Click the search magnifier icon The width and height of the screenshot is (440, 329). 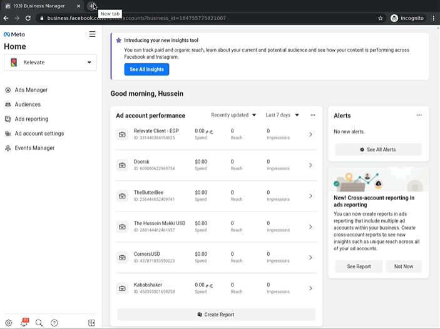click(39, 323)
